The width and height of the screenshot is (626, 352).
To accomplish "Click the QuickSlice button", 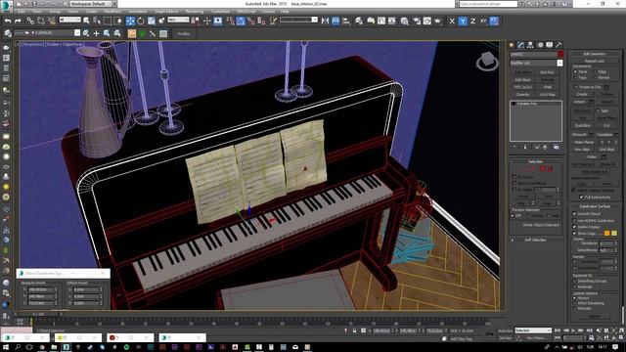I will 583,125.
